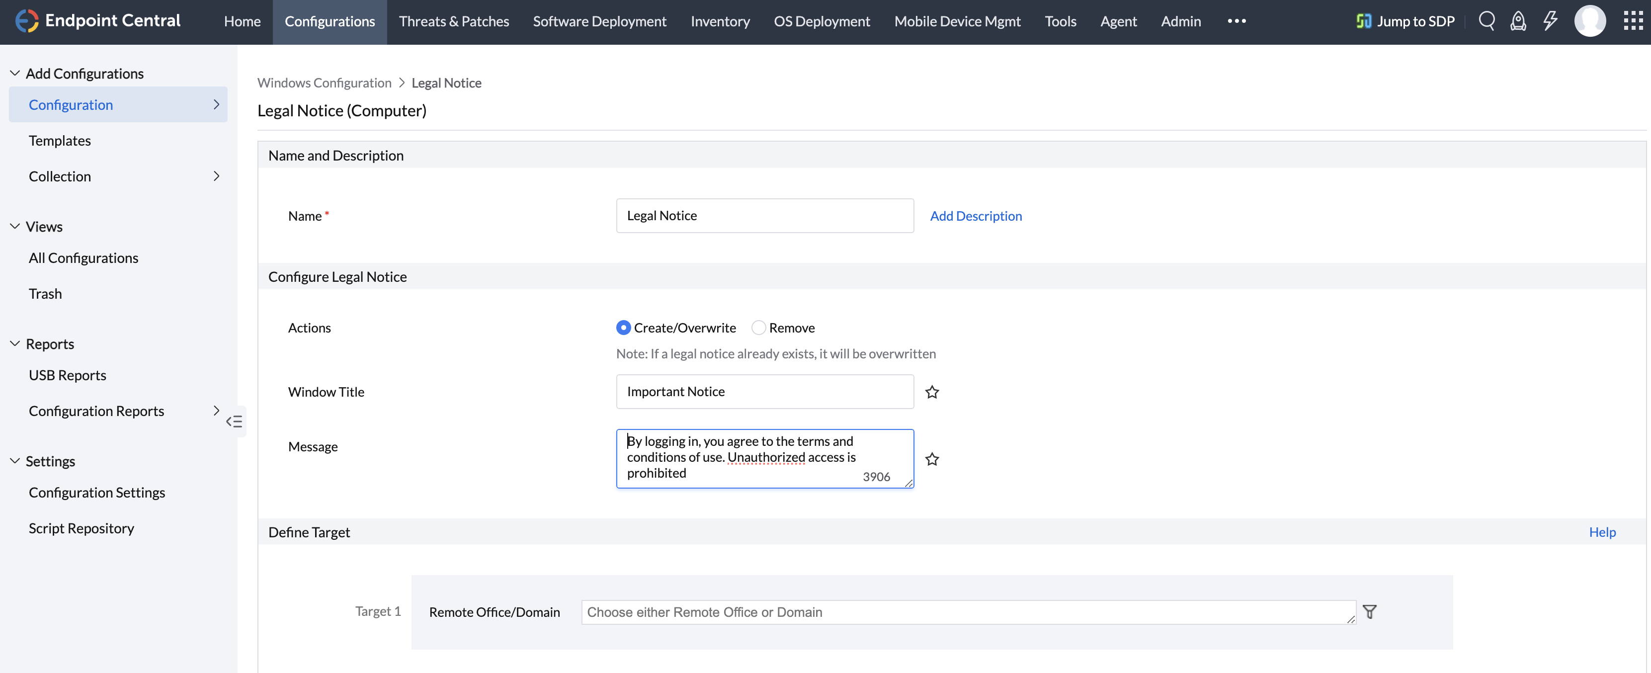Screen dimensions: 1651x673
Task: Open the more menu items ellipsis
Action: pyautogui.click(x=1237, y=20)
